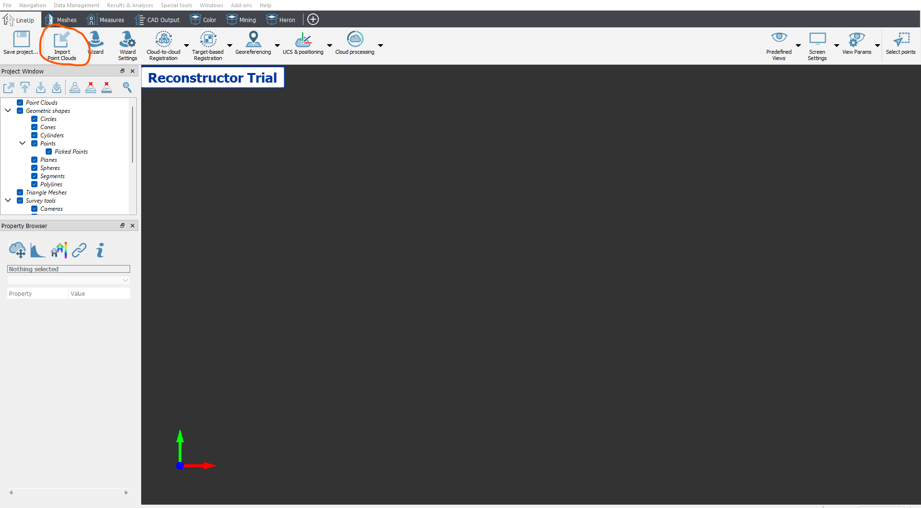Image resolution: width=921 pixels, height=508 pixels.
Task: Open the empty combo box in Property Browser
Action: click(69, 280)
